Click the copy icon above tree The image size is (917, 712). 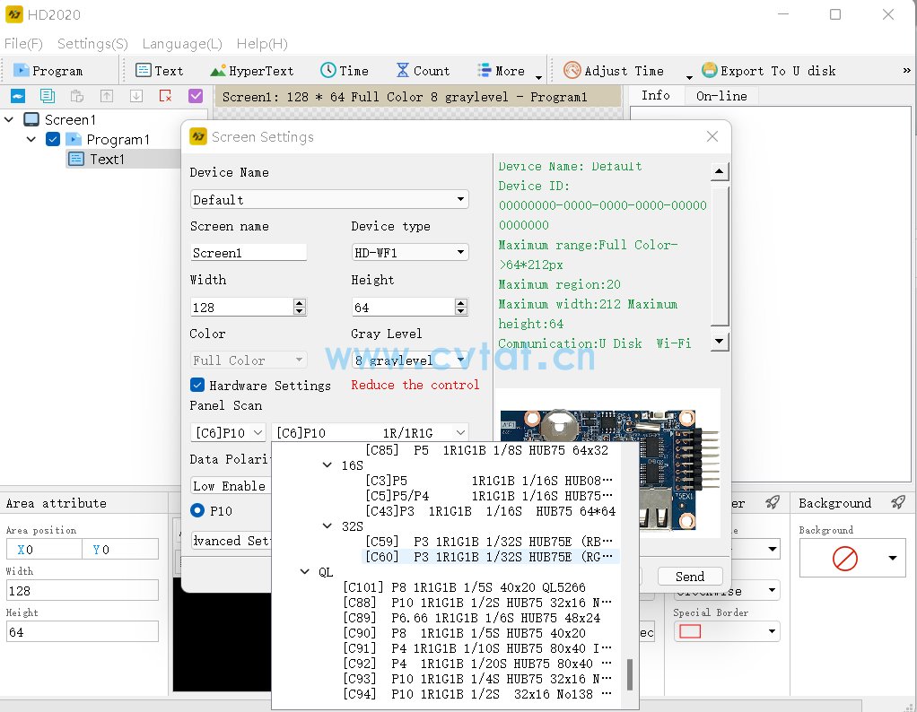pos(48,96)
